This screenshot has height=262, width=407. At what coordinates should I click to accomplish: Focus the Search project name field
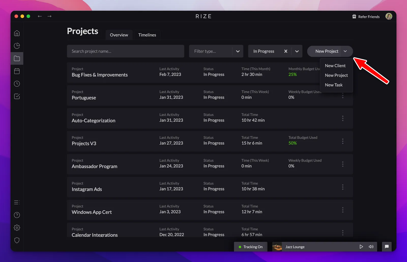point(125,51)
